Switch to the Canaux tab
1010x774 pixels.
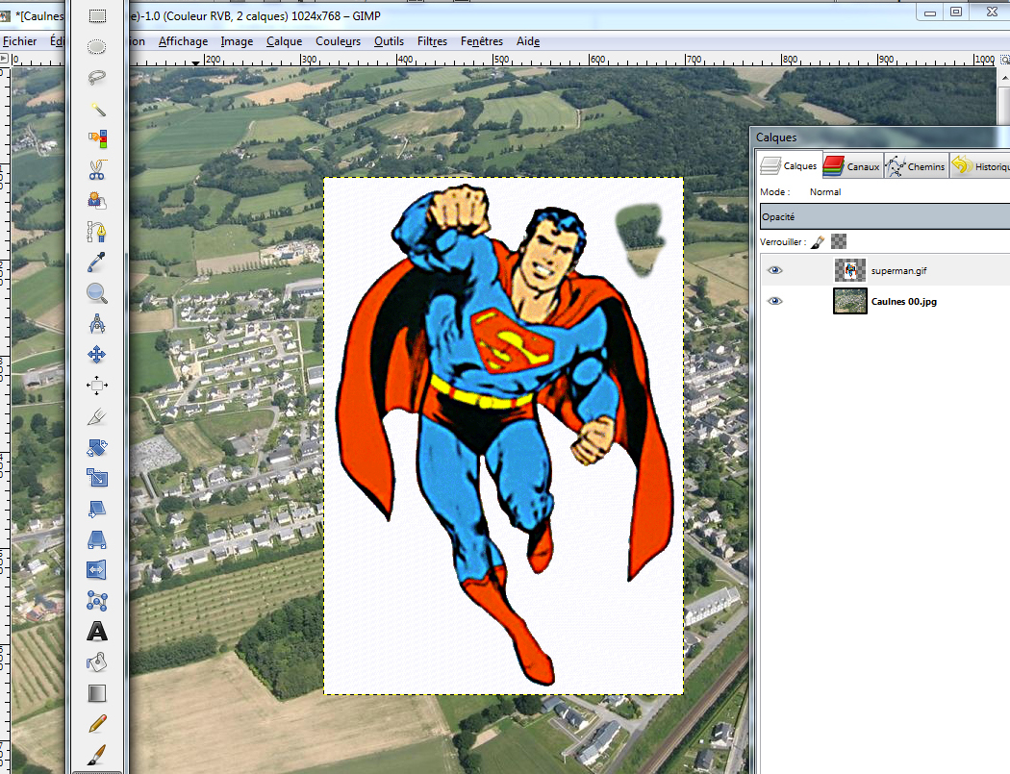(851, 166)
